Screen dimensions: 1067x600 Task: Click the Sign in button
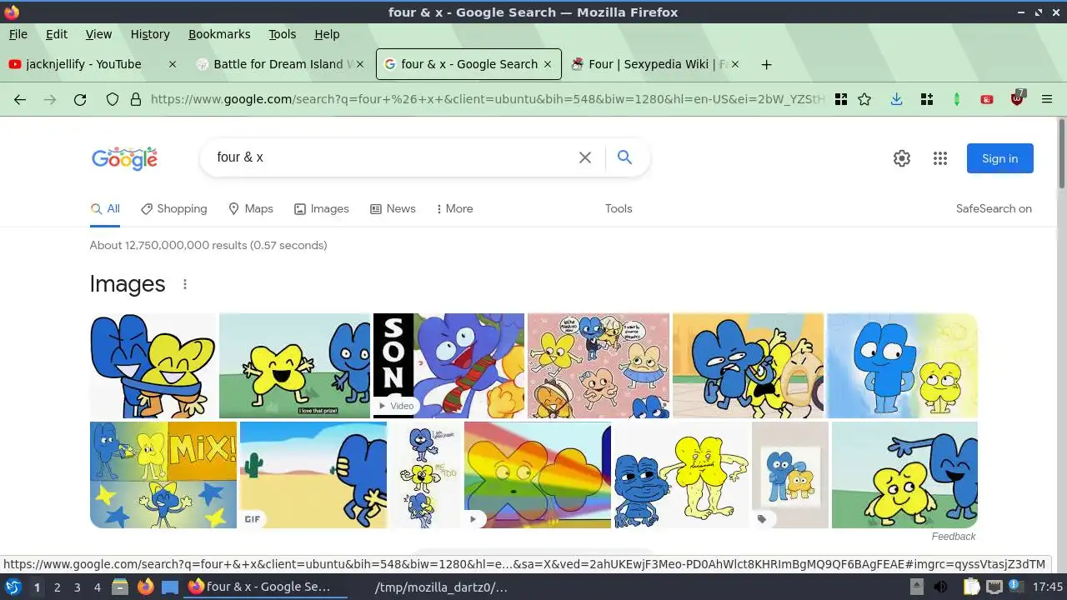(x=1000, y=158)
